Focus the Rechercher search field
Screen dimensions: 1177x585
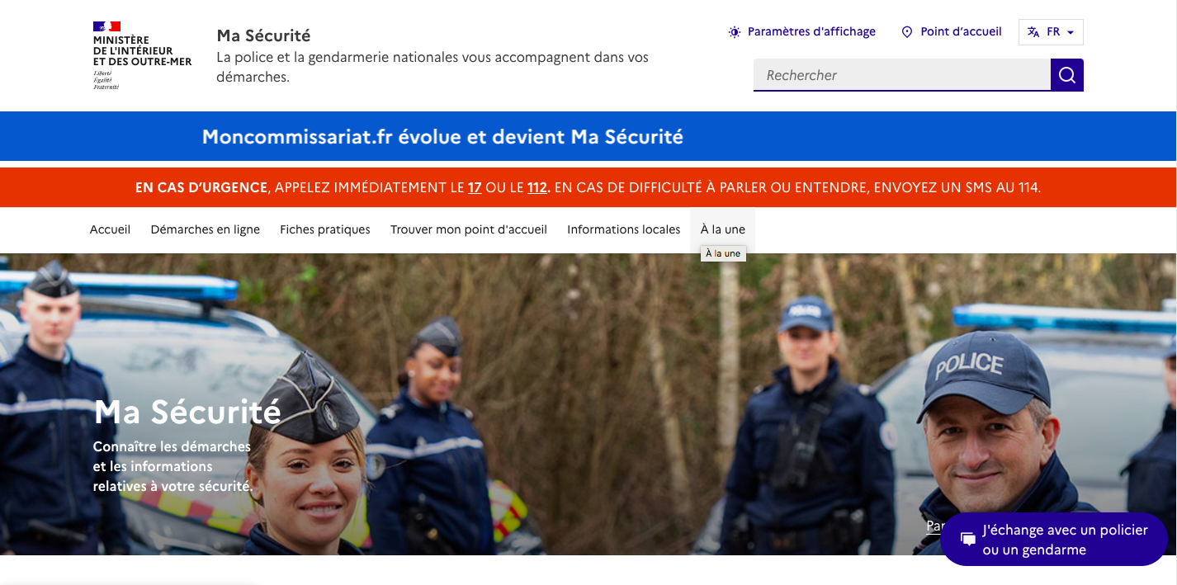902,75
